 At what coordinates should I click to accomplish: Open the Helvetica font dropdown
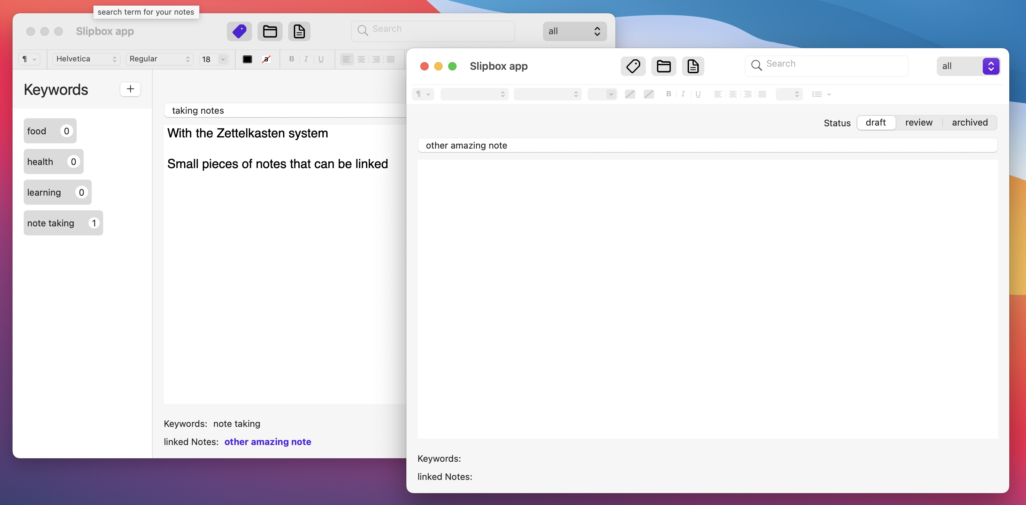[x=86, y=59]
